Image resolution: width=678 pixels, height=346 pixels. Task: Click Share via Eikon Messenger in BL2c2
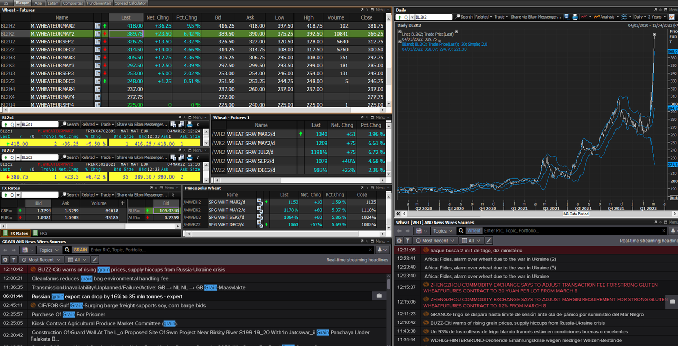[x=142, y=157]
